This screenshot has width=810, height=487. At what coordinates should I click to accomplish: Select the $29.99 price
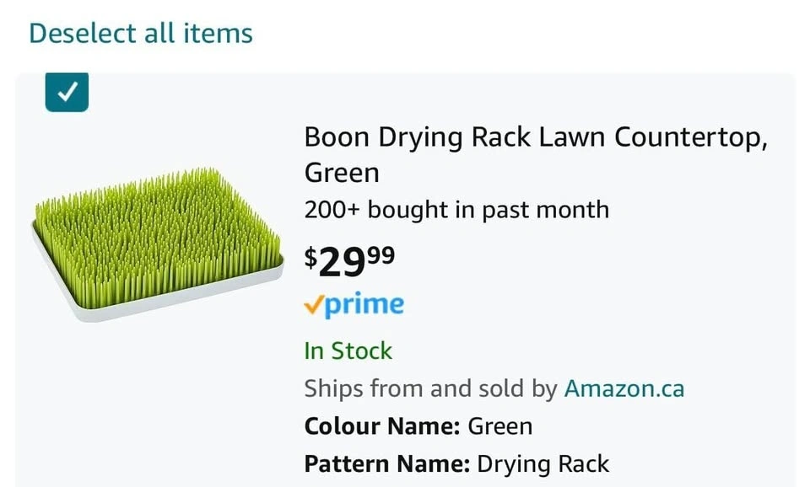click(349, 262)
